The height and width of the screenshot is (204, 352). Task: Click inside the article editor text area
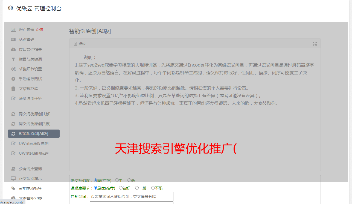[x=195, y=109]
